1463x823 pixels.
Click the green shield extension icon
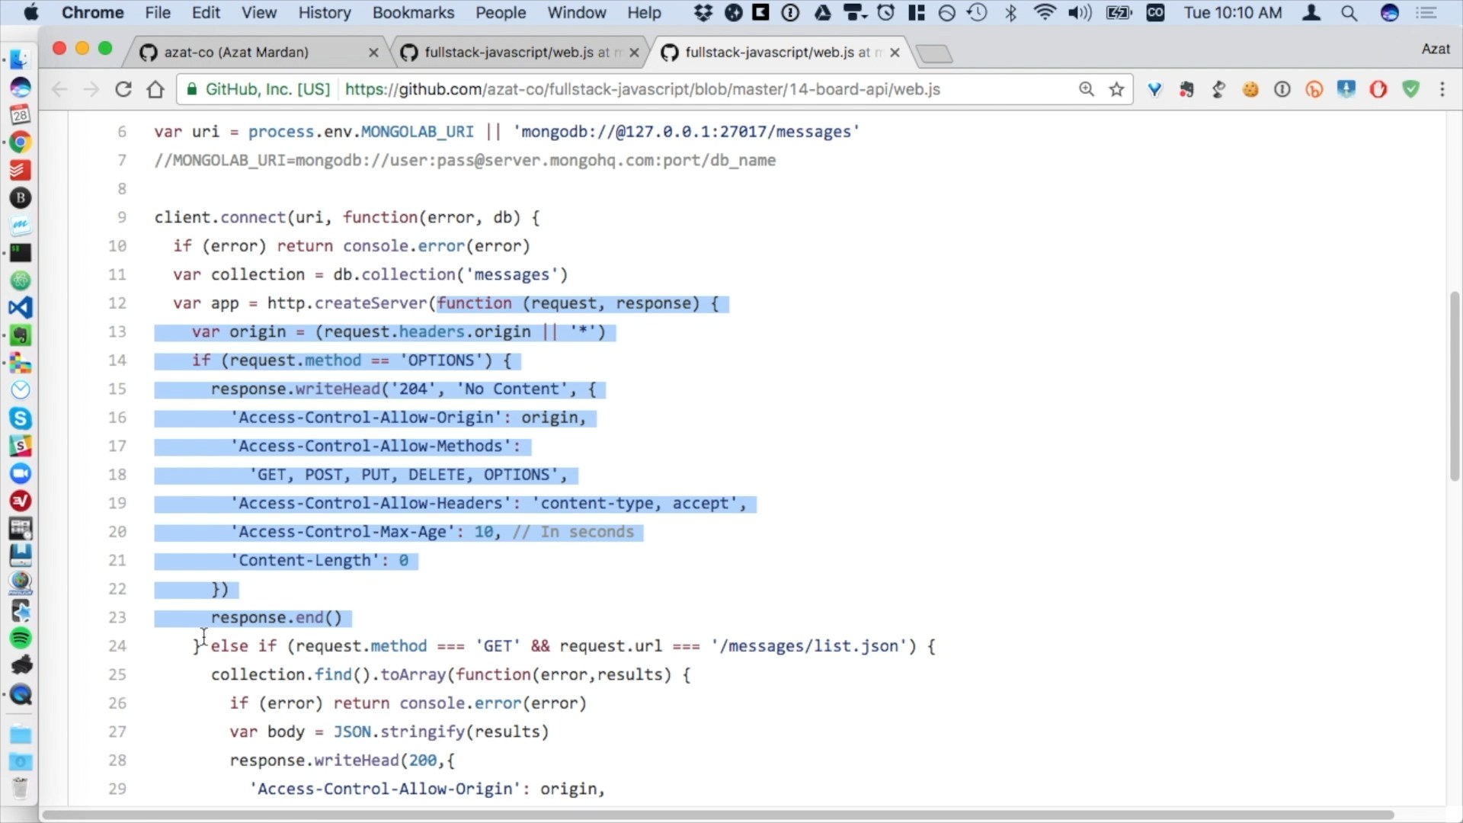tap(1411, 89)
